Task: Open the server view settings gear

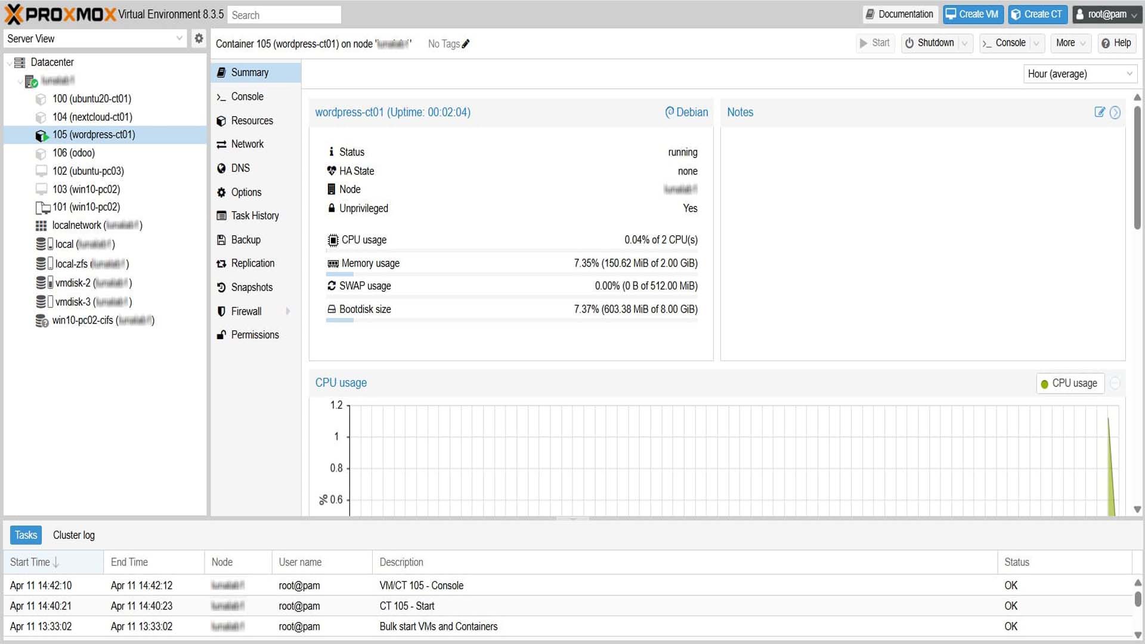Action: pos(199,38)
